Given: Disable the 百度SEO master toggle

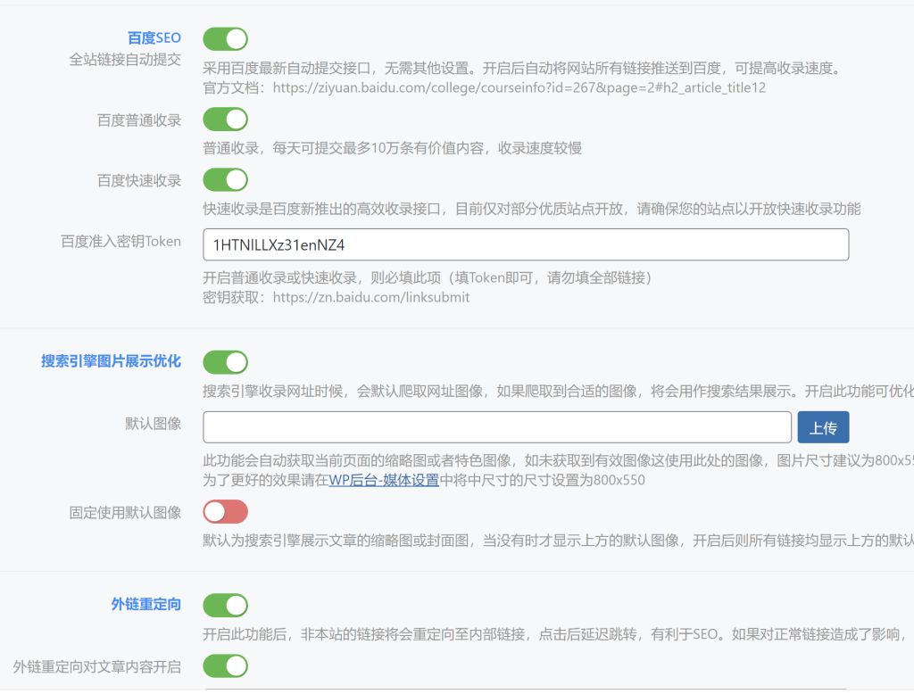Looking at the screenshot, I should point(225,38).
